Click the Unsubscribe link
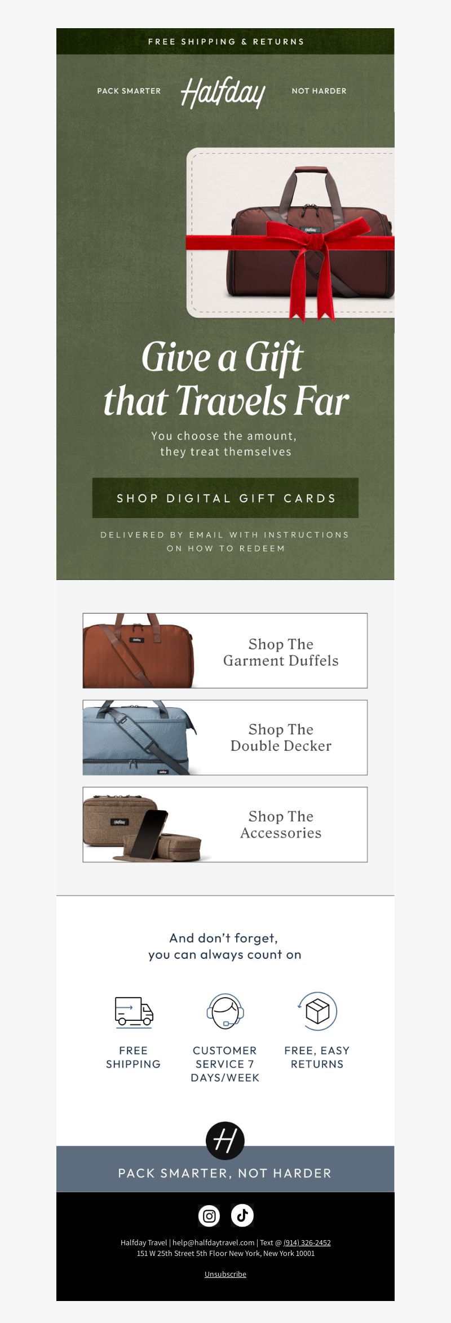451x1323 pixels. (x=225, y=1274)
